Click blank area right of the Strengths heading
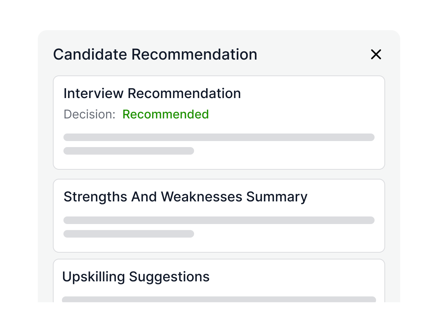This screenshot has height=310, width=438. pos(344,197)
